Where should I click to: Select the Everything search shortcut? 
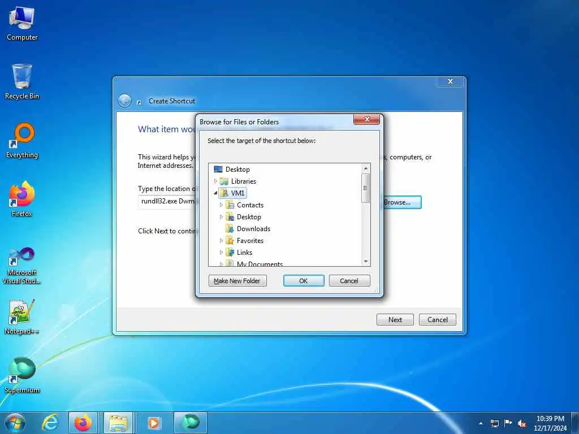click(x=22, y=141)
